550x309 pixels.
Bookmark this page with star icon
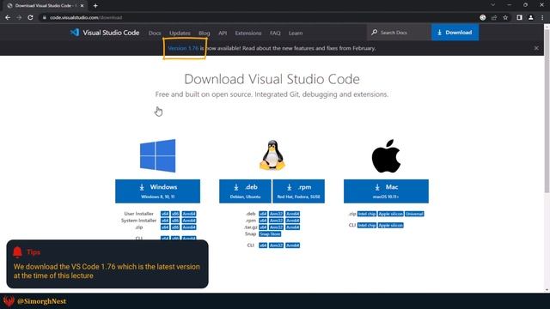tap(505, 17)
